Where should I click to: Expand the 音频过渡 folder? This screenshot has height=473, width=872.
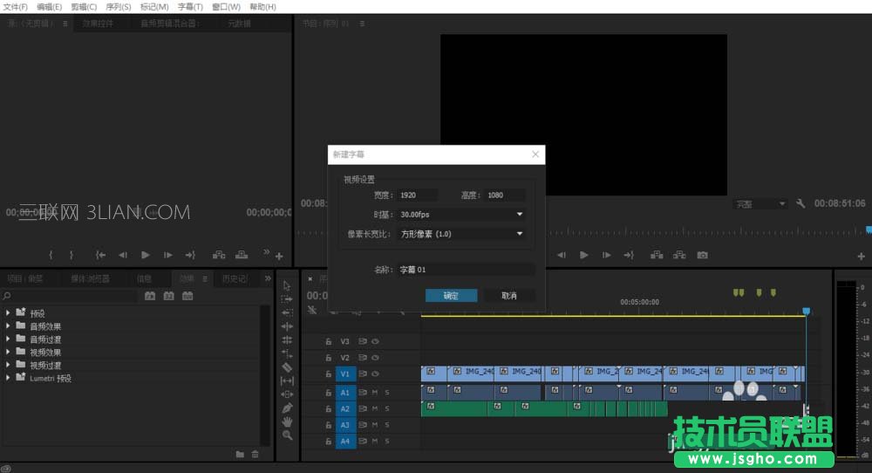pyautogui.click(x=8, y=339)
